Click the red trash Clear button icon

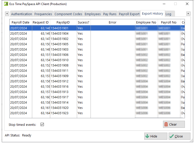pos(166,124)
